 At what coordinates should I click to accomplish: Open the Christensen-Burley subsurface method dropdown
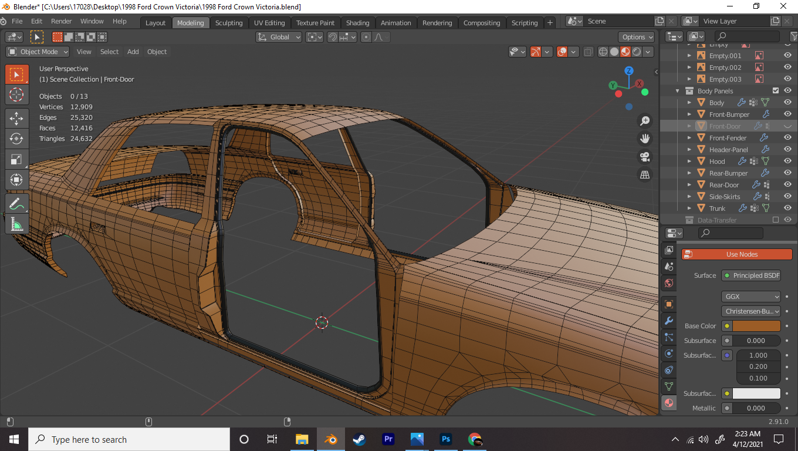[751, 311]
